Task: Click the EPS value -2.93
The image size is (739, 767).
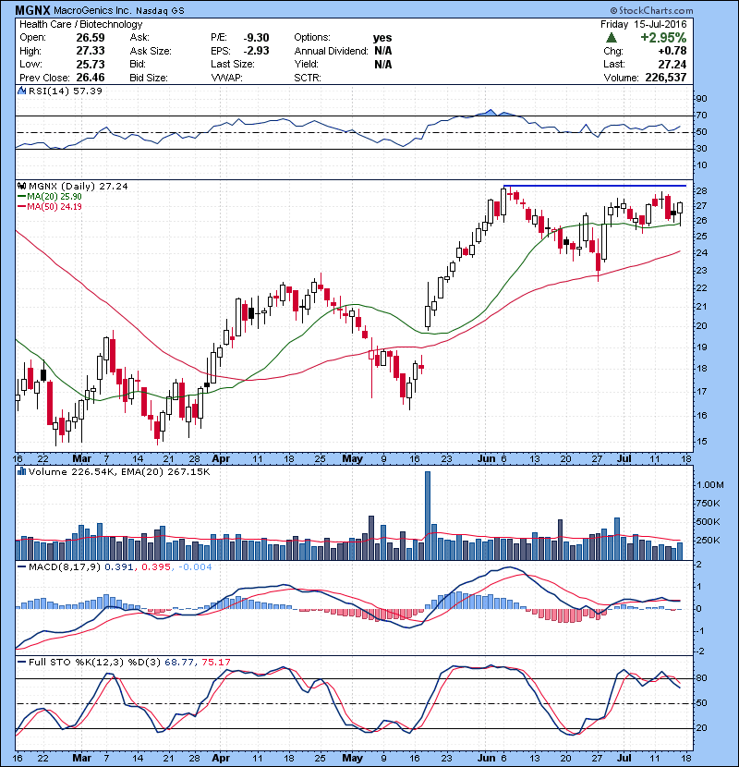Action: [256, 51]
